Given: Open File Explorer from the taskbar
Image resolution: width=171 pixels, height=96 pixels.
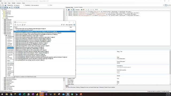Looking at the screenshot, I should point(7,94).
